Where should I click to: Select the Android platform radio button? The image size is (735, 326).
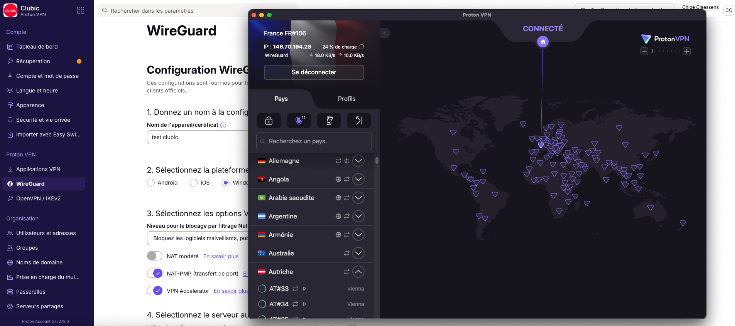(151, 183)
